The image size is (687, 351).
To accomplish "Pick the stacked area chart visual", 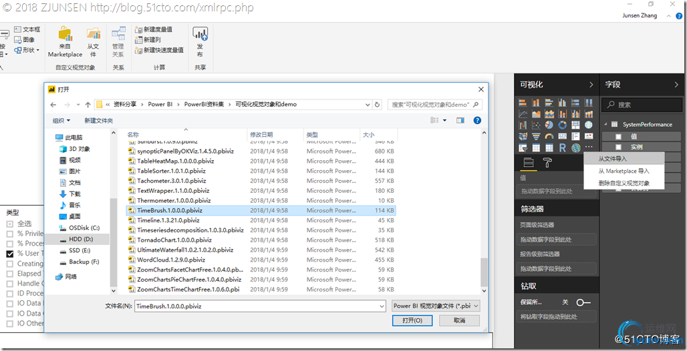I will pyautogui.click(x=549, y=114).
